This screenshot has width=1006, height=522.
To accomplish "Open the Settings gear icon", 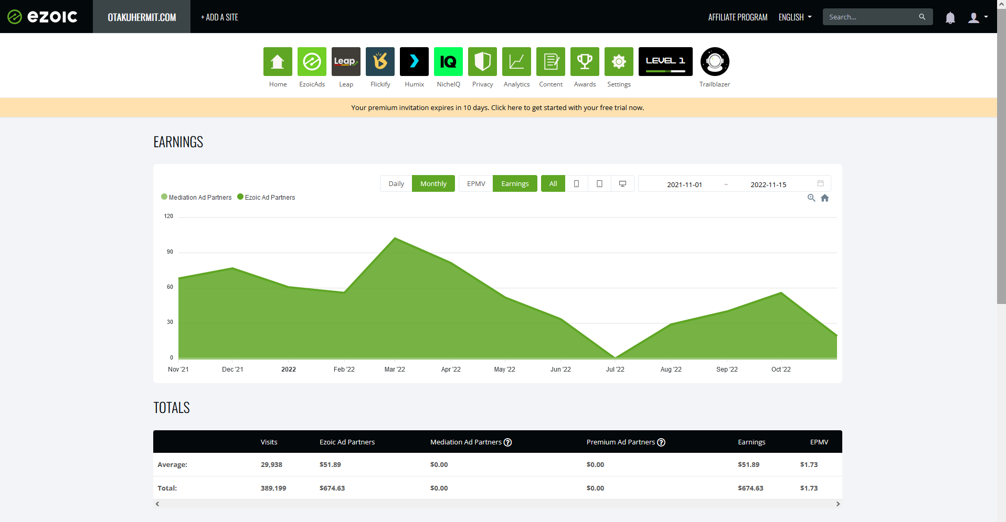I will (x=619, y=61).
